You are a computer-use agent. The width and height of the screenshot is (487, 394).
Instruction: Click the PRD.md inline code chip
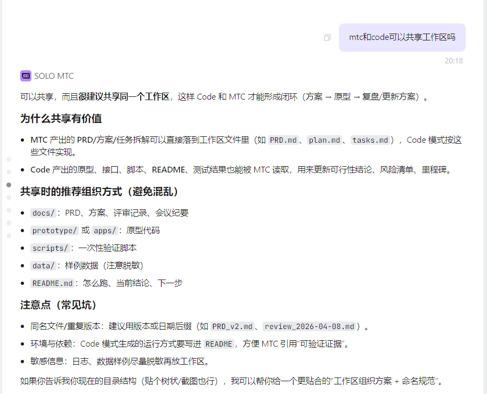coord(283,141)
